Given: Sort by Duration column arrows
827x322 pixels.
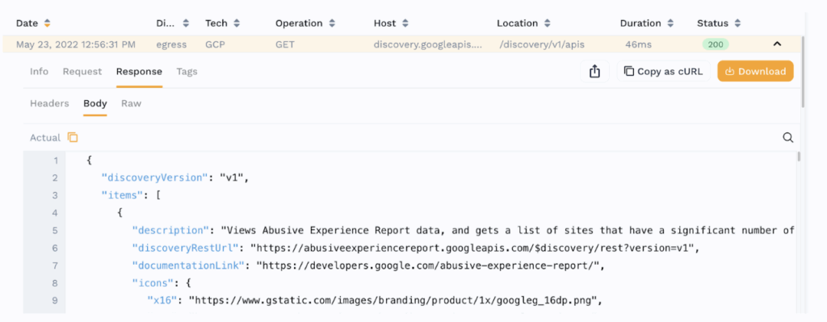Looking at the screenshot, I should (670, 23).
